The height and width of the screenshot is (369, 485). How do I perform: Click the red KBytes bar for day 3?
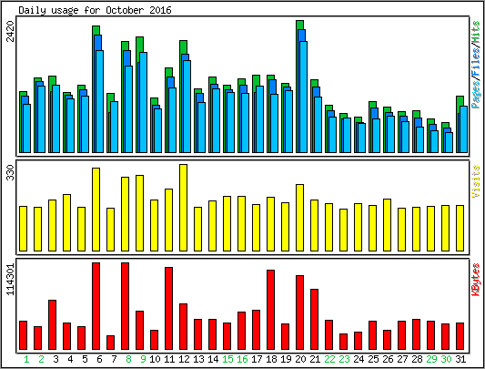point(52,324)
